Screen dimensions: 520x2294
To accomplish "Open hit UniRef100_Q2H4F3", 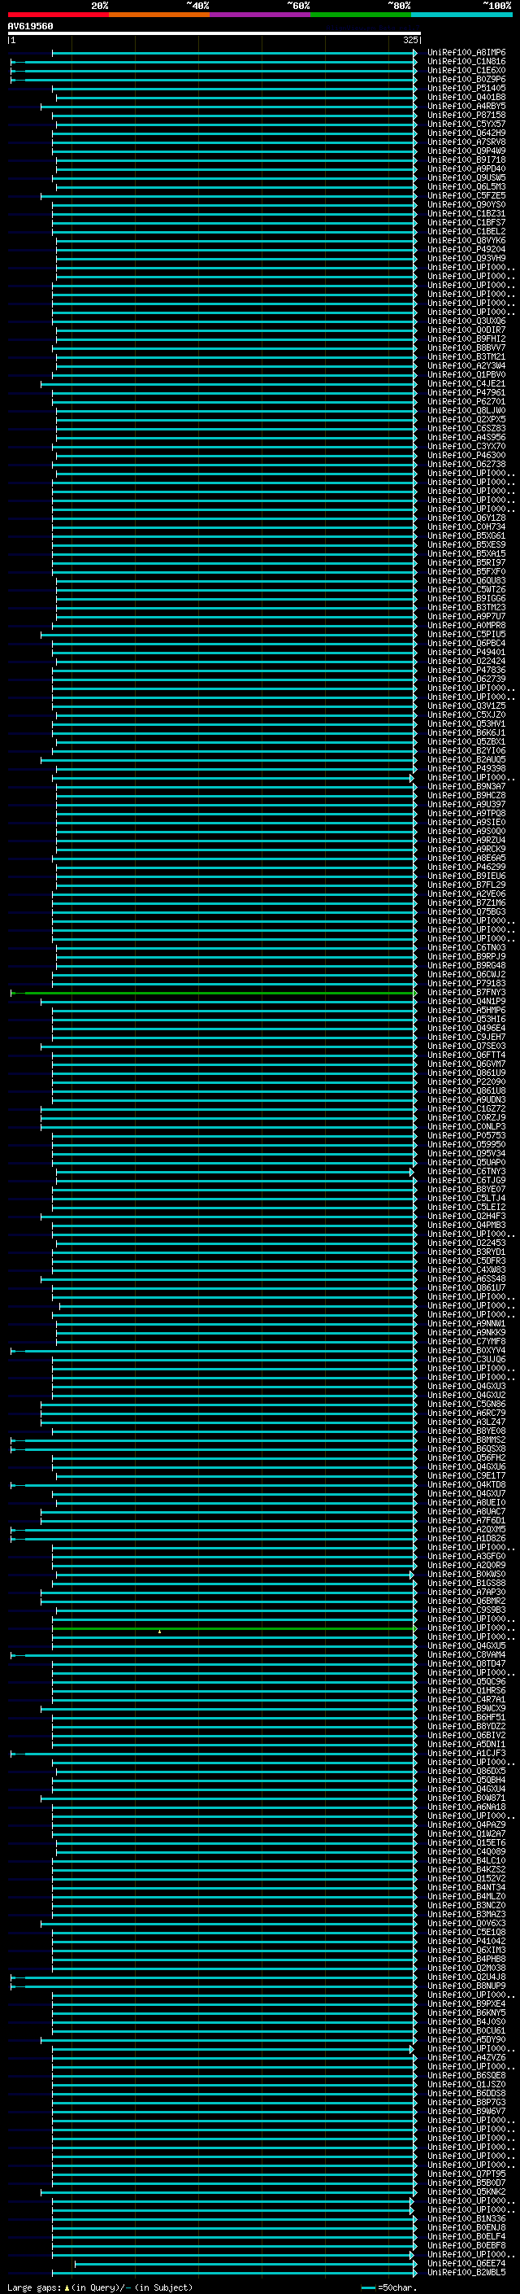I will click(x=466, y=1217).
